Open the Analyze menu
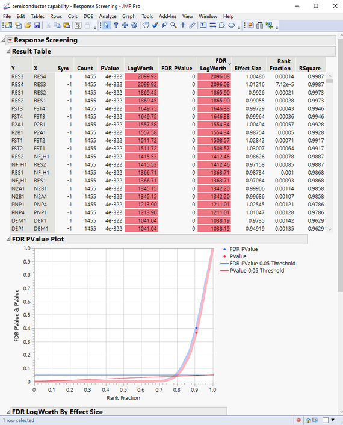Viewport: 343px width, 425px height. tap(108, 16)
